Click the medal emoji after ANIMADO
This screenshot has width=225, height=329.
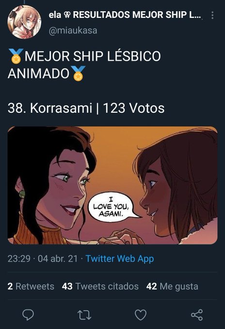[78, 73]
